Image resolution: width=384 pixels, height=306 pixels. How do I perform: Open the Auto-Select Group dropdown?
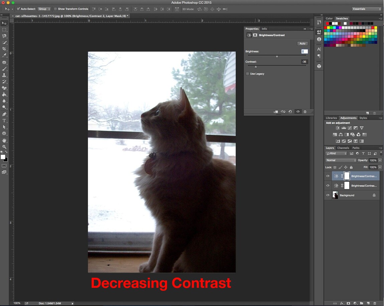pos(44,9)
